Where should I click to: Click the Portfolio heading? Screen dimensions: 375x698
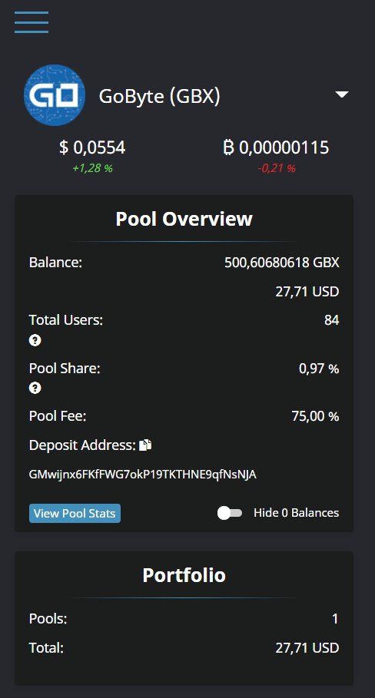[184, 574]
